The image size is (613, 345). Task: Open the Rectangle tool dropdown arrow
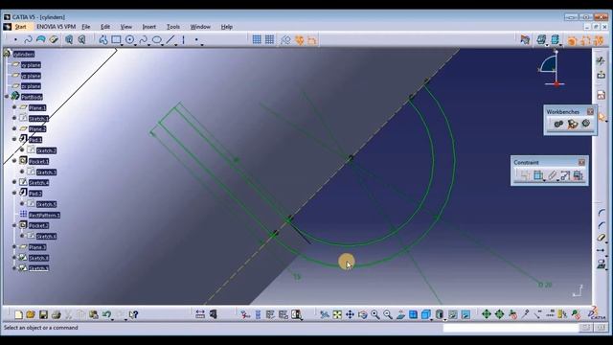(122, 45)
